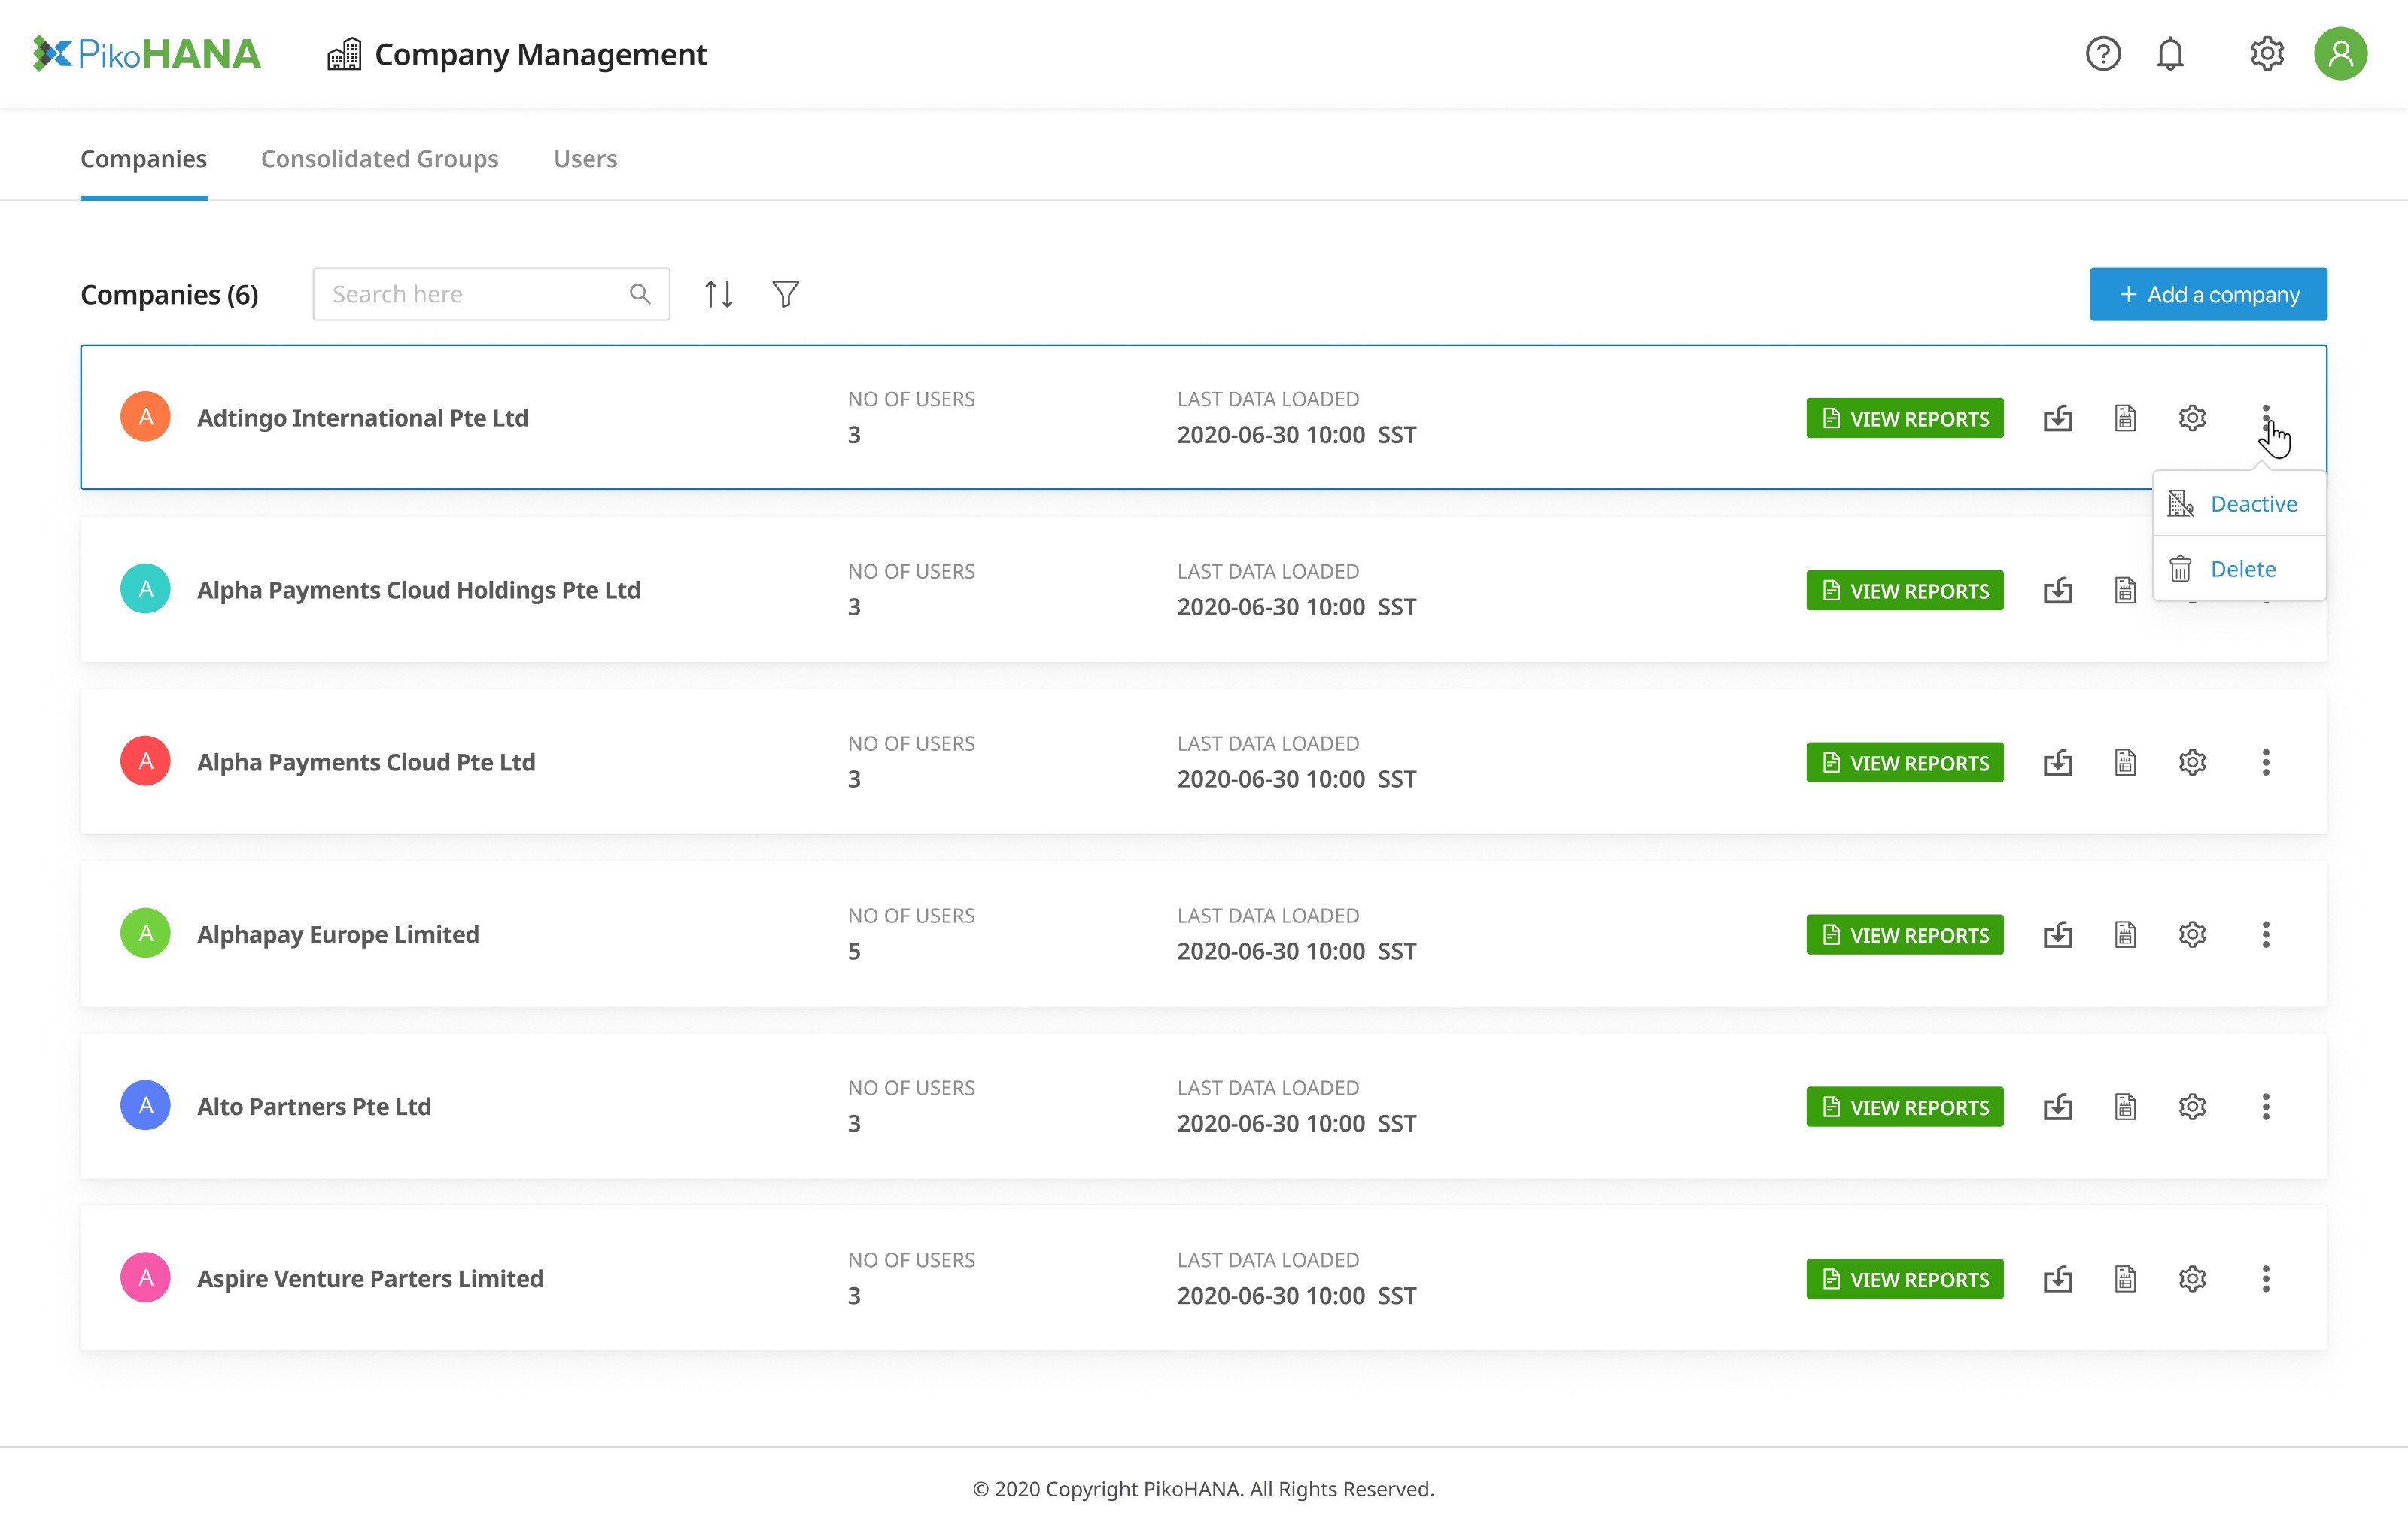Open settings gear for Alto Partners Pte Ltd
This screenshot has width=2408, height=1528.
pos(2192,1106)
